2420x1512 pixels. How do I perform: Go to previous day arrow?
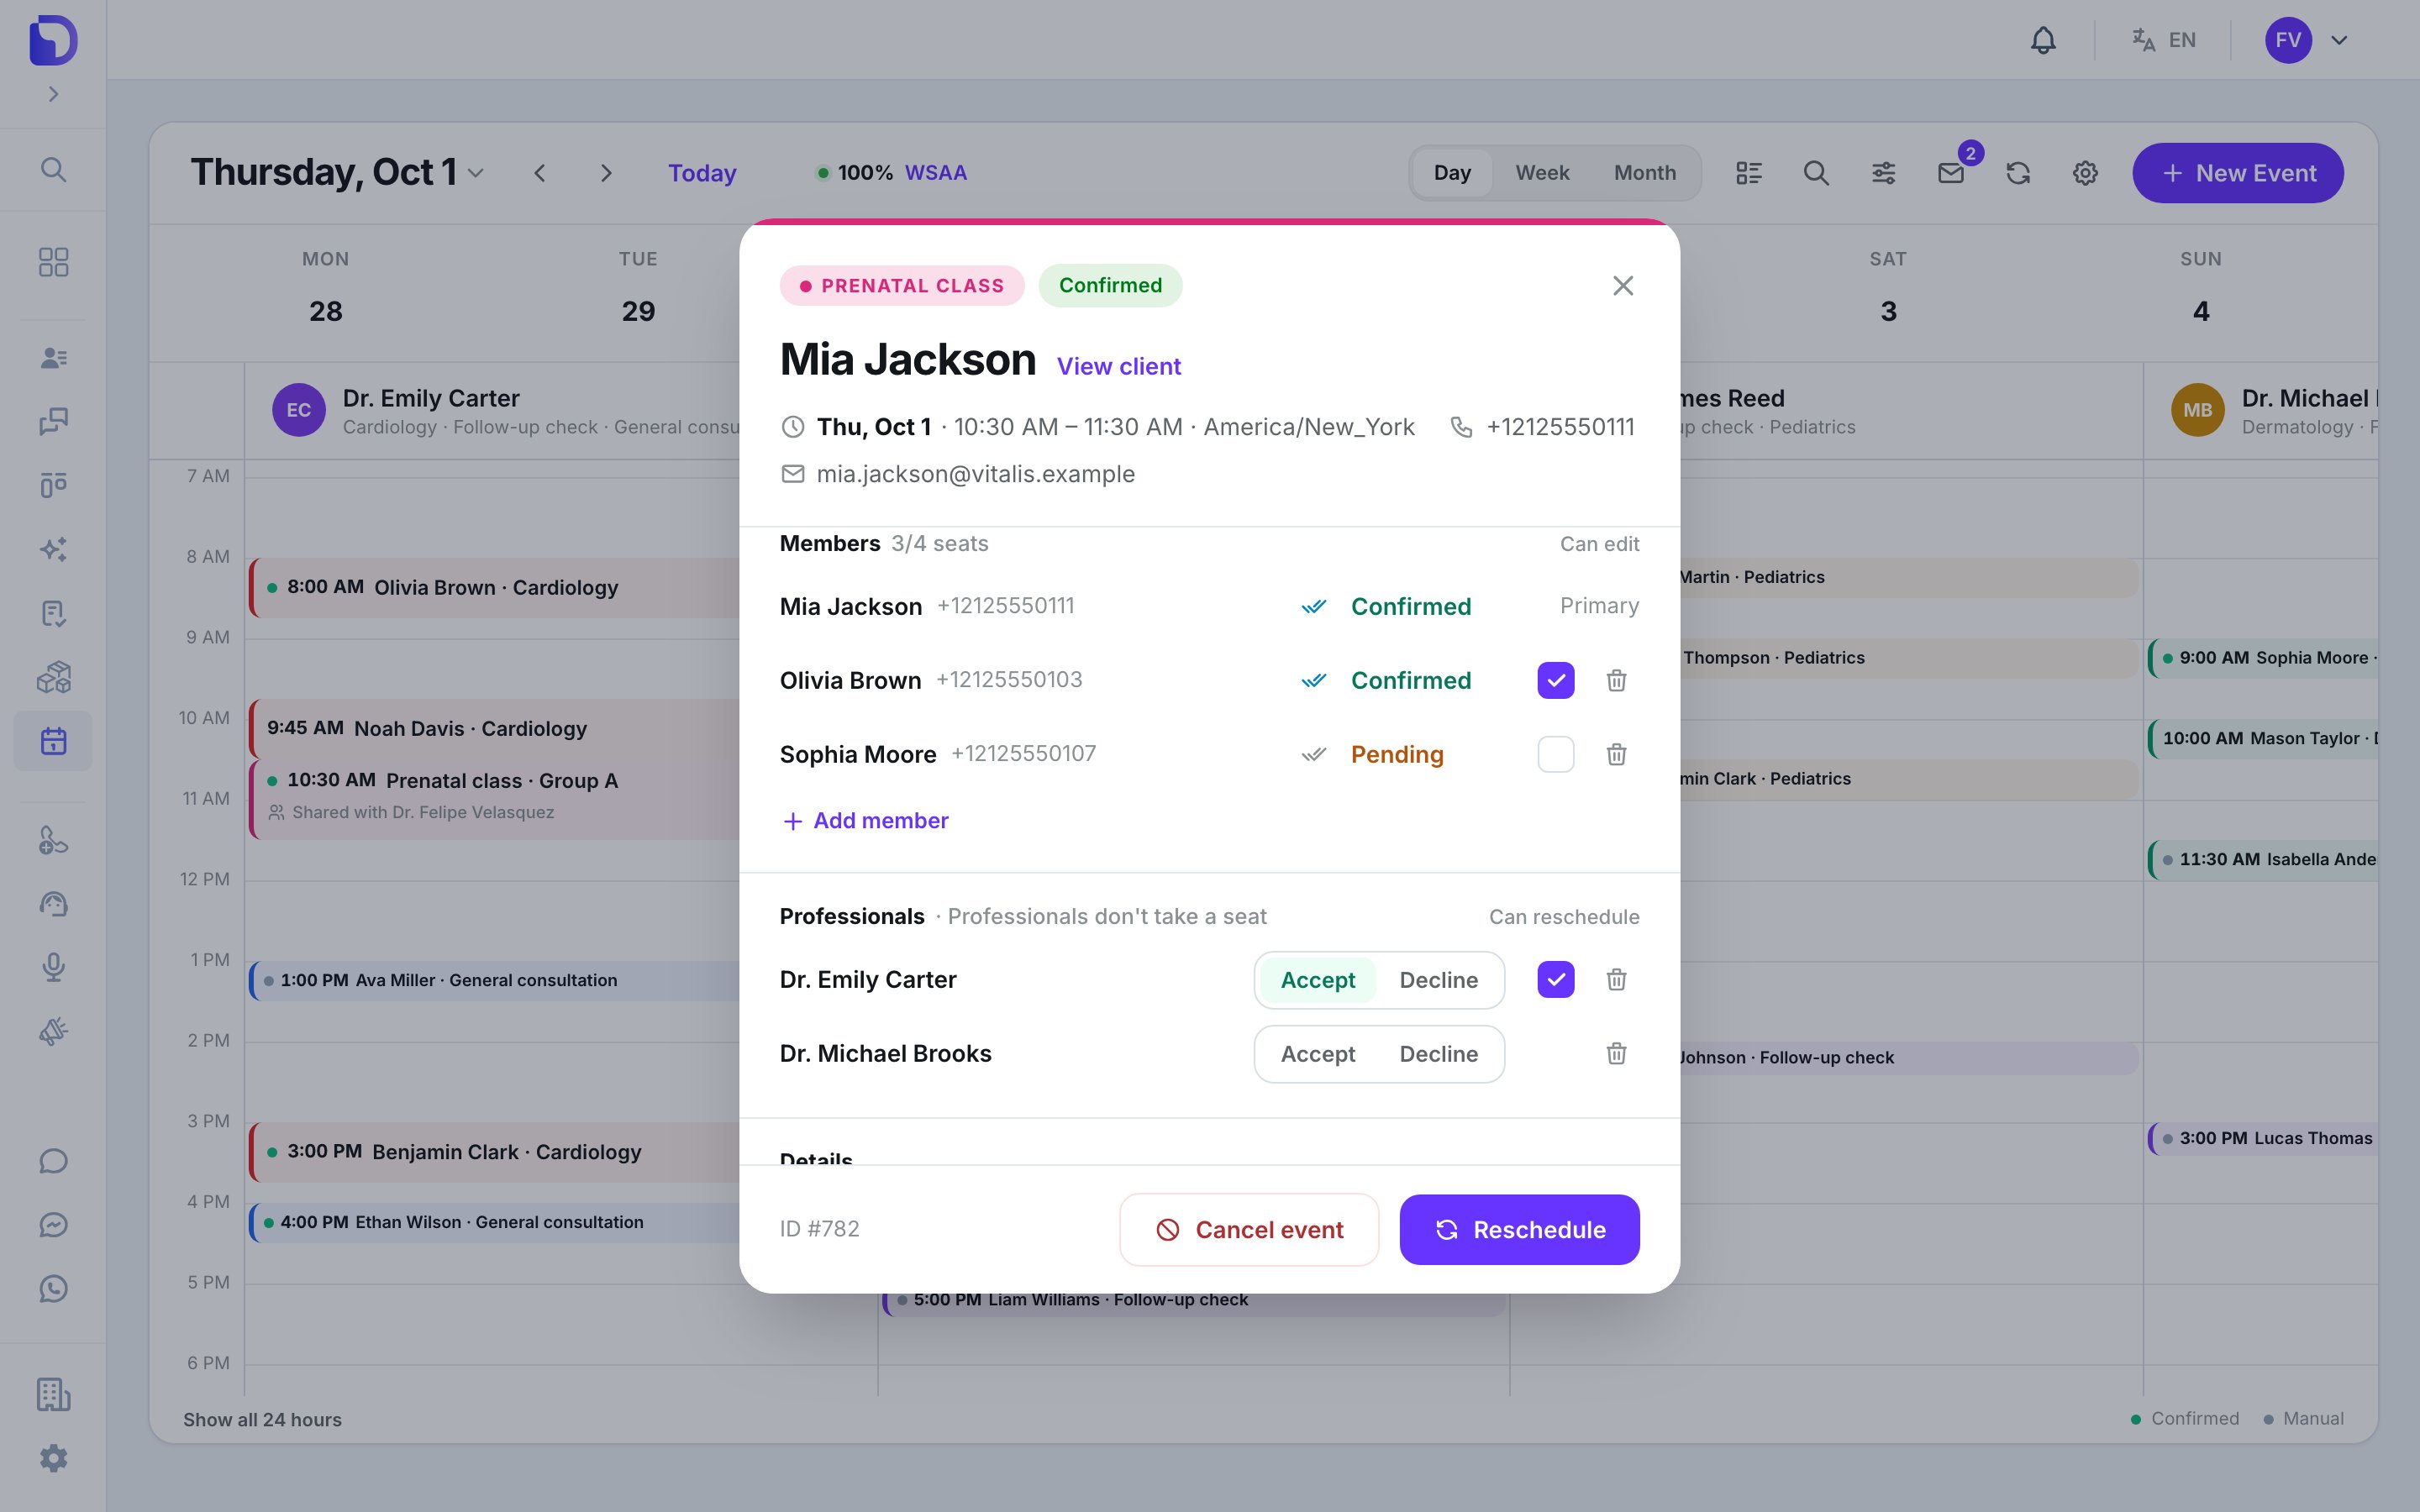coord(540,173)
